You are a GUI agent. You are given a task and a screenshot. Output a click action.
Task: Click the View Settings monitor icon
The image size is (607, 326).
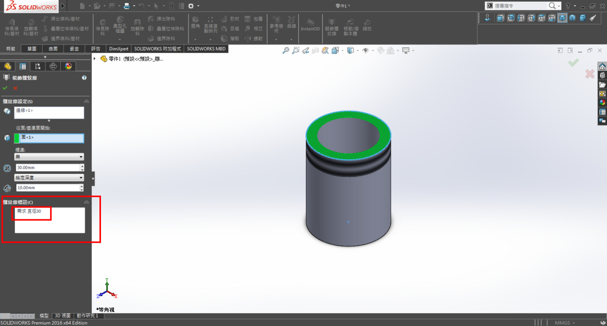click(x=406, y=50)
